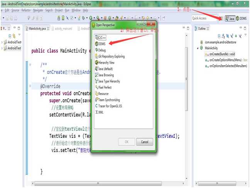Open the Android SDK Manager toolbar icon
Viewport: 250px width, 188px height.
click(59, 18)
